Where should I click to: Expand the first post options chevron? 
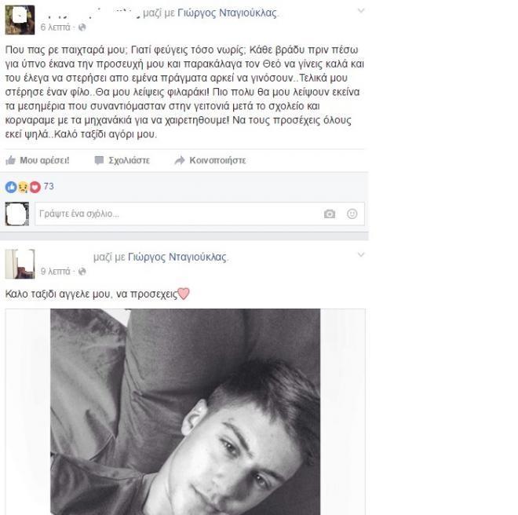click(x=361, y=10)
